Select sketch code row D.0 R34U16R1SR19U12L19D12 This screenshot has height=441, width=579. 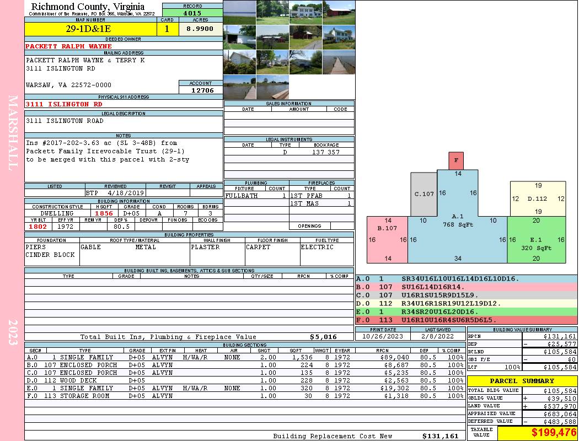click(x=466, y=304)
